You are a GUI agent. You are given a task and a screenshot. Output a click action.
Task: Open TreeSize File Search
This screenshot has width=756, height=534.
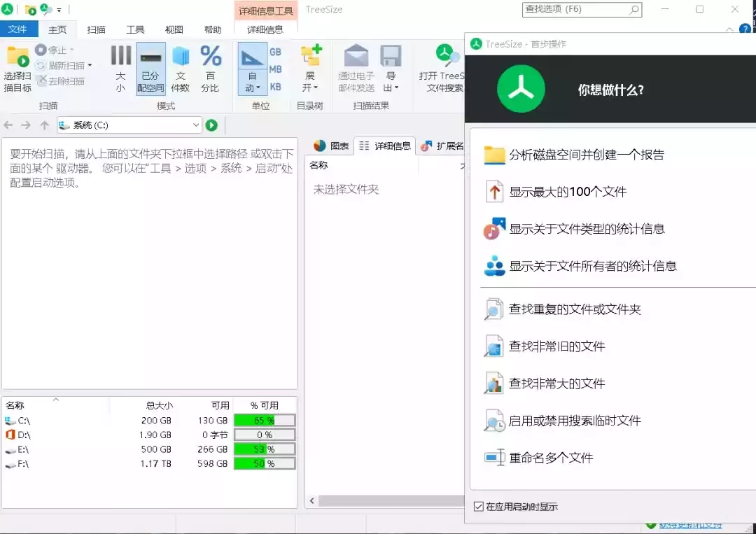(442, 69)
